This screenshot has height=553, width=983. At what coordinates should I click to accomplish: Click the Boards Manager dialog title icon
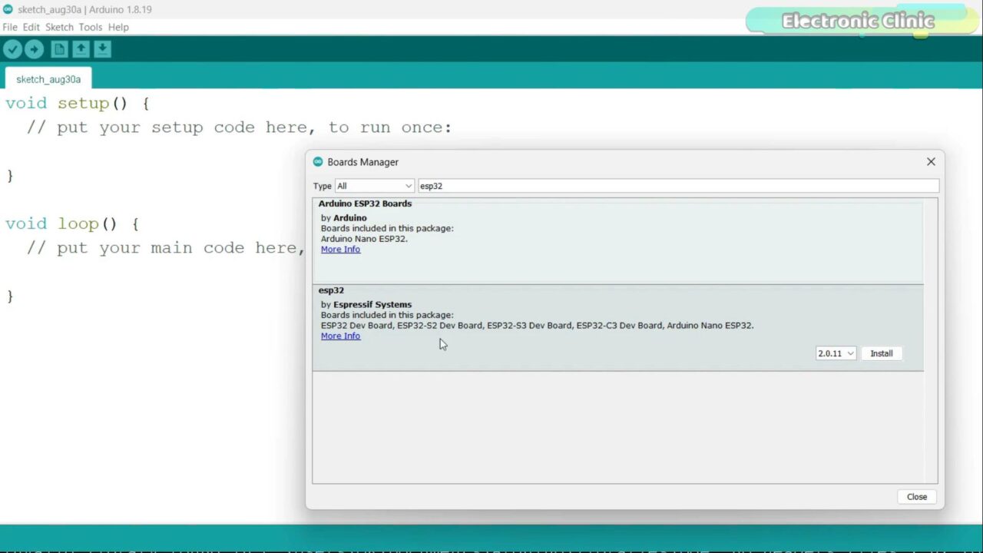pyautogui.click(x=318, y=162)
